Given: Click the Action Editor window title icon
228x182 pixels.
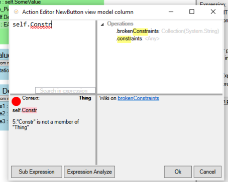Looking at the screenshot, I should [x=16, y=12].
